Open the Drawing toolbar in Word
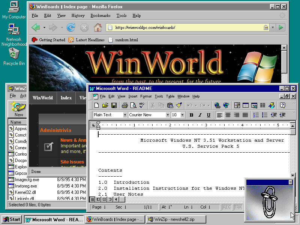The image size is (300, 225). tap(271, 105)
